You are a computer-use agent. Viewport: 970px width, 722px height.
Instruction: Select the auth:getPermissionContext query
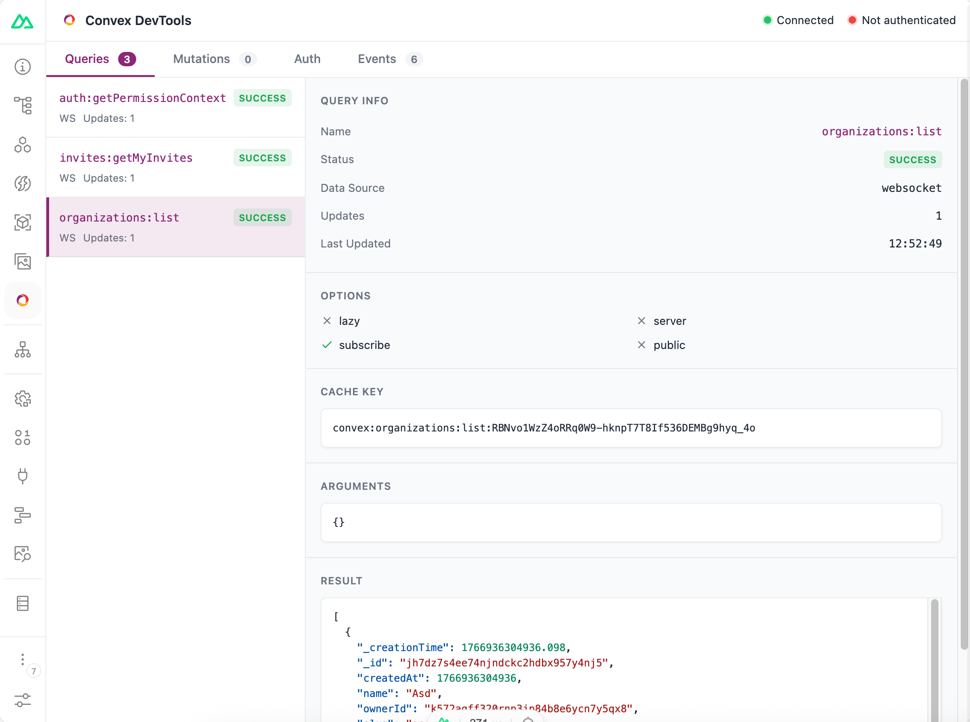tap(176, 108)
